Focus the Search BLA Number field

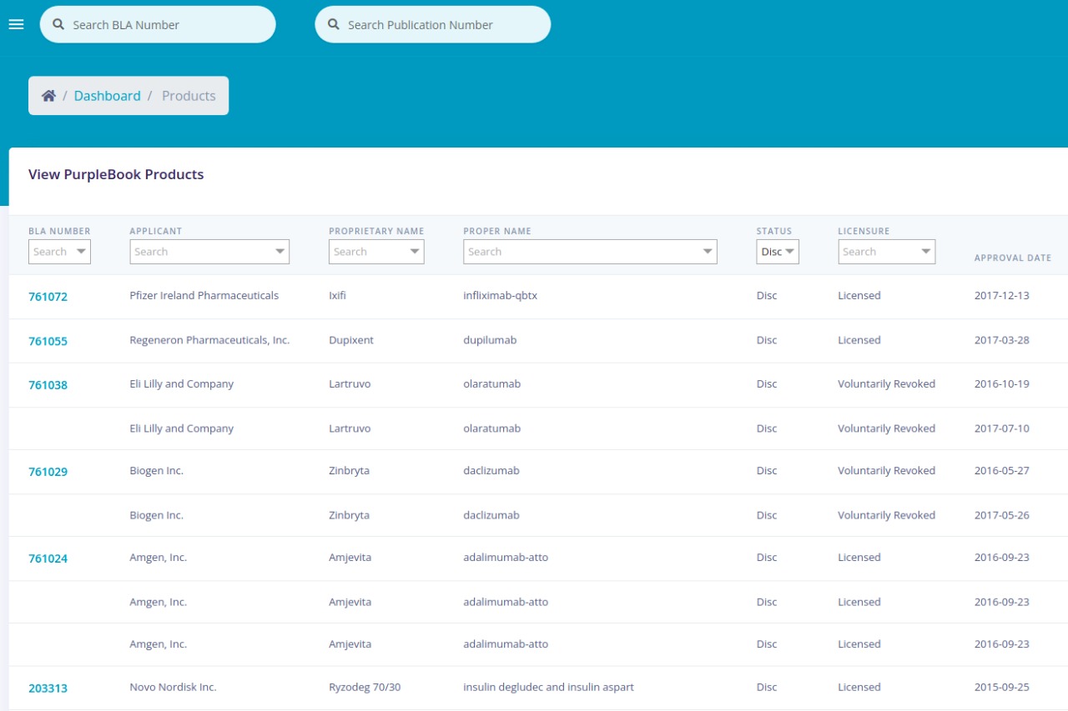167,25
